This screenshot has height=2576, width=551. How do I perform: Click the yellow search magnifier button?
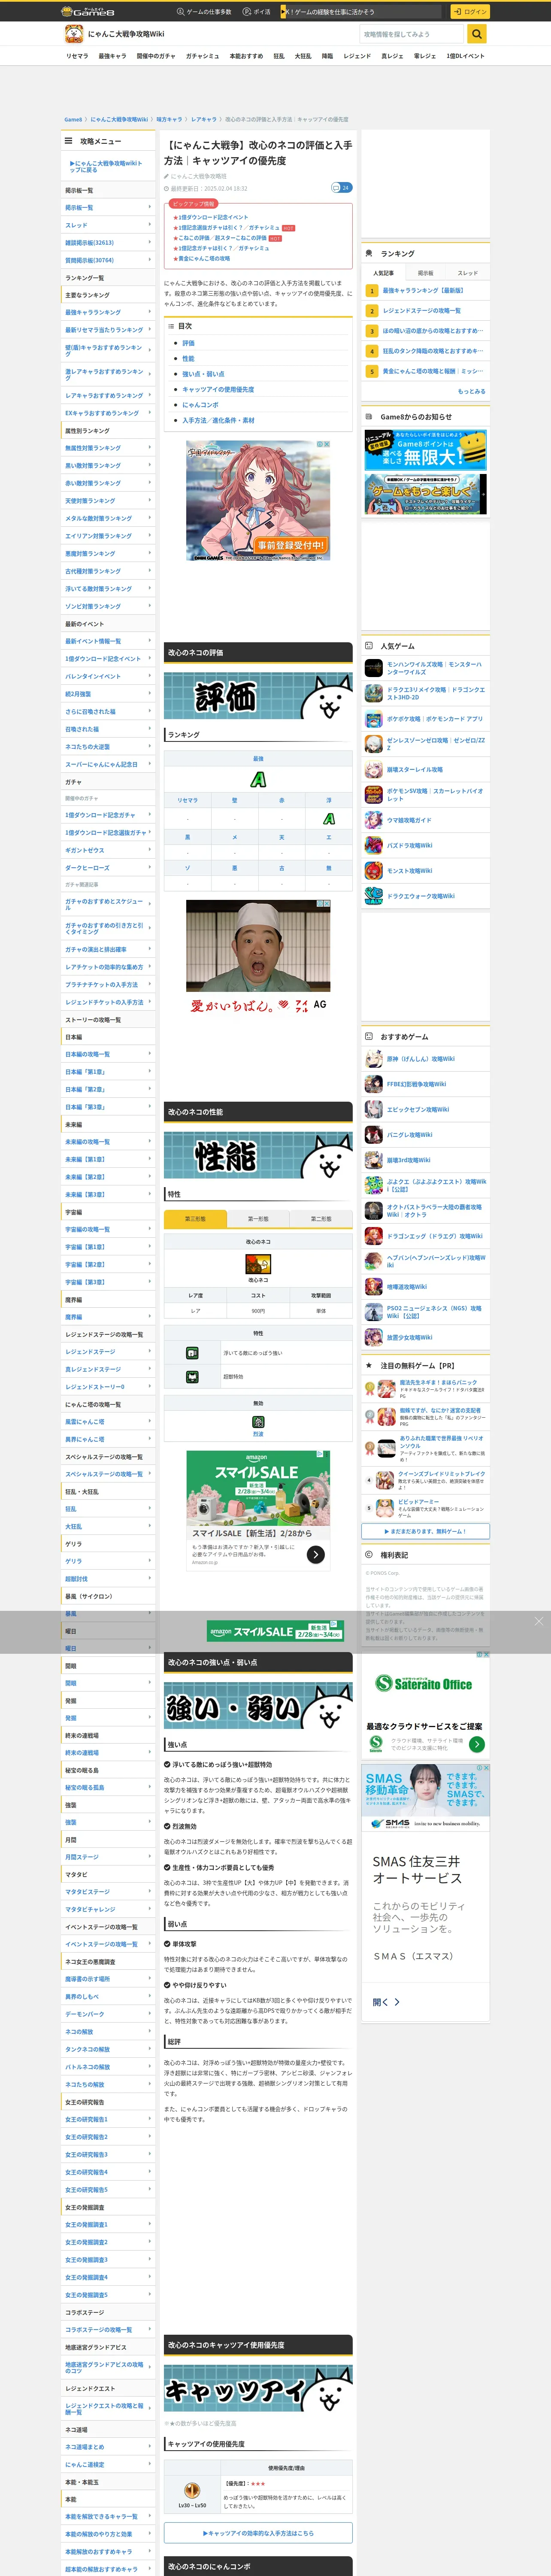pyautogui.click(x=477, y=34)
